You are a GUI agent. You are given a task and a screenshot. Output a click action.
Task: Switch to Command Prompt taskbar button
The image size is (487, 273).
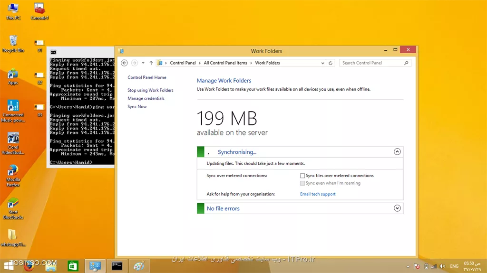pyautogui.click(x=117, y=266)
